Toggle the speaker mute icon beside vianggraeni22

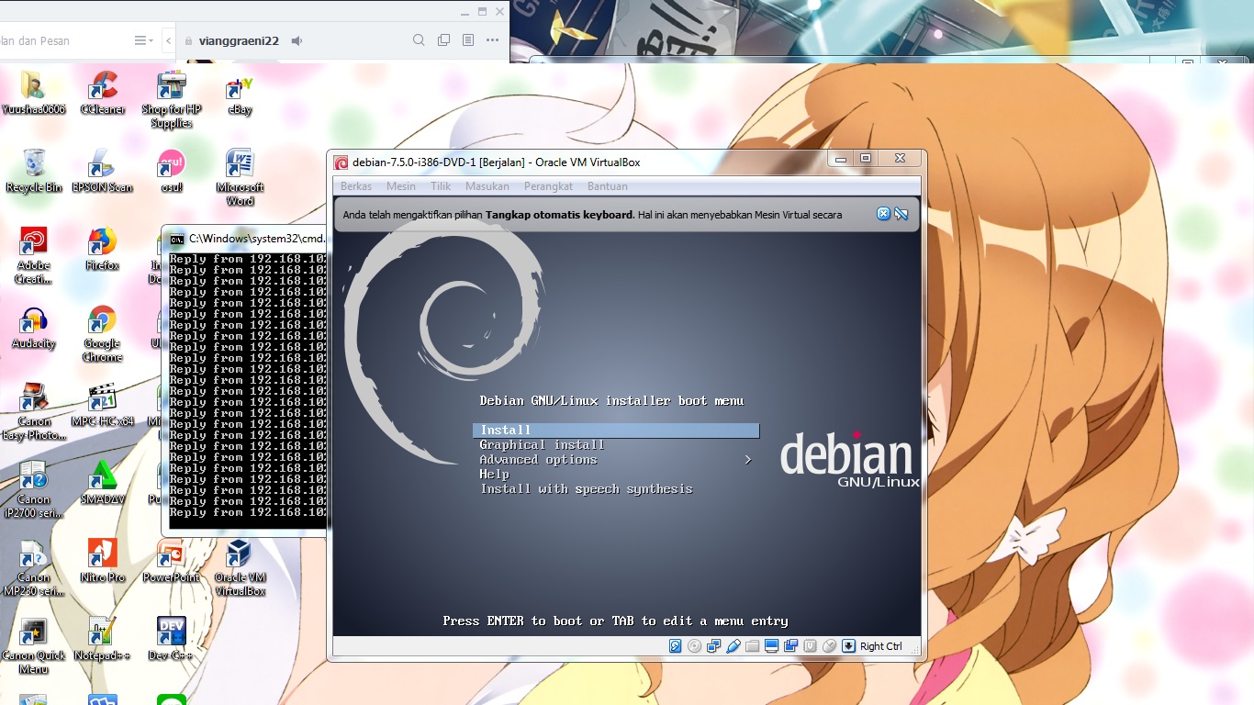[297, 40]
